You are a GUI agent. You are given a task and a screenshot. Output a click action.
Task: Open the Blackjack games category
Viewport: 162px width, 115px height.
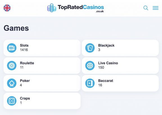click(120, 48)
